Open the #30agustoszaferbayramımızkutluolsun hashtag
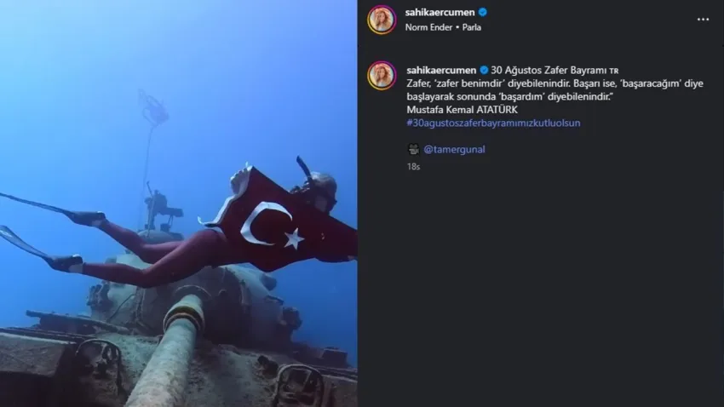 (493, 123)
